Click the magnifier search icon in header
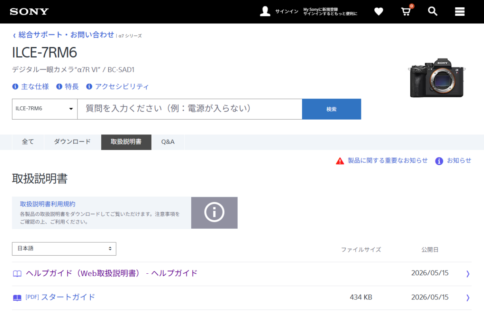 click(x=433, y=11)
